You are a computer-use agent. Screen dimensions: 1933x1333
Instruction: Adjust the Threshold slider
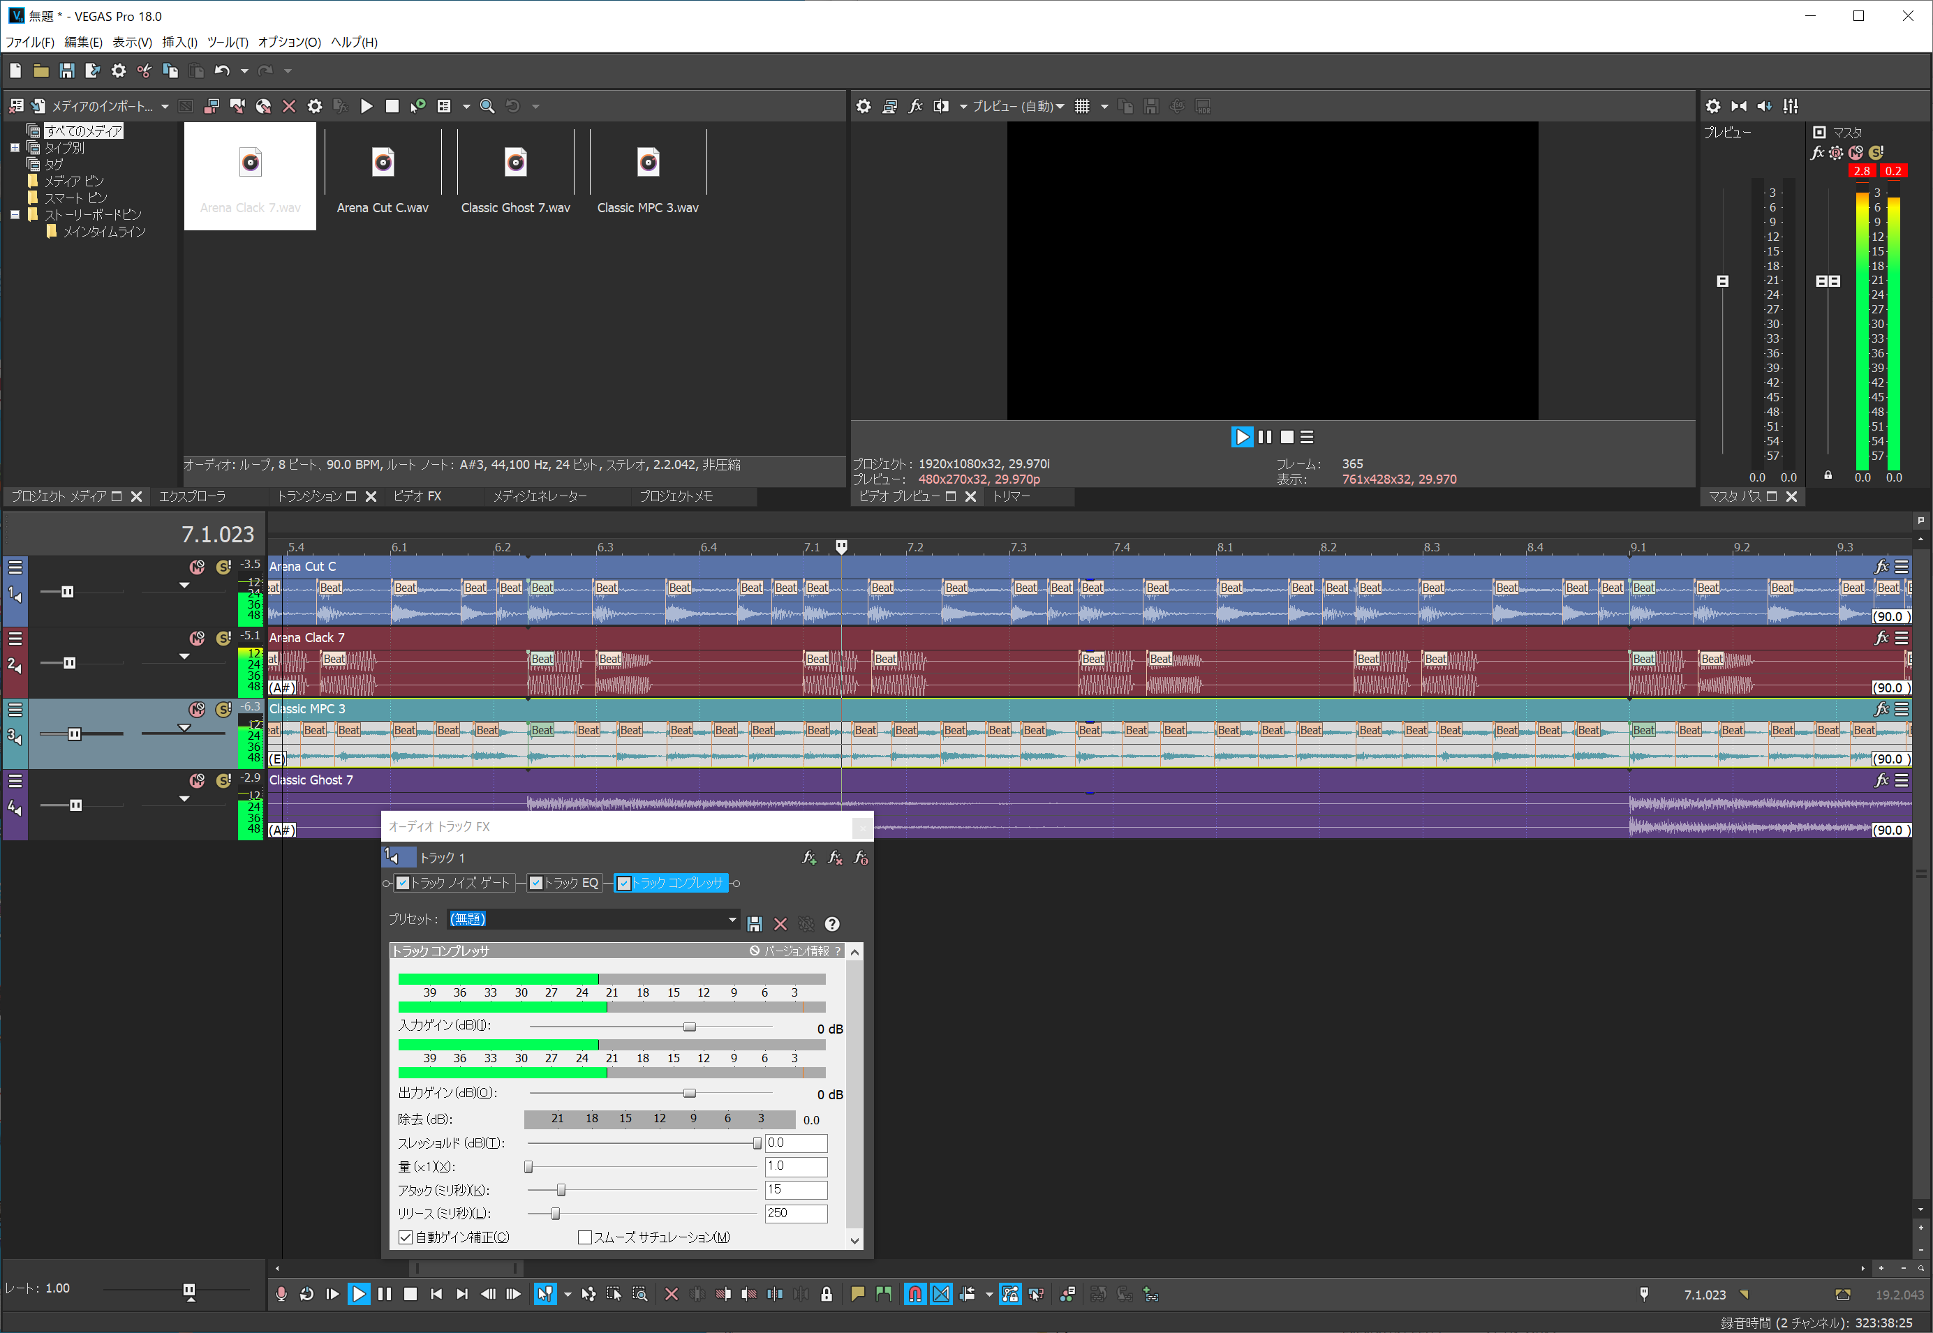[757, 1142]
